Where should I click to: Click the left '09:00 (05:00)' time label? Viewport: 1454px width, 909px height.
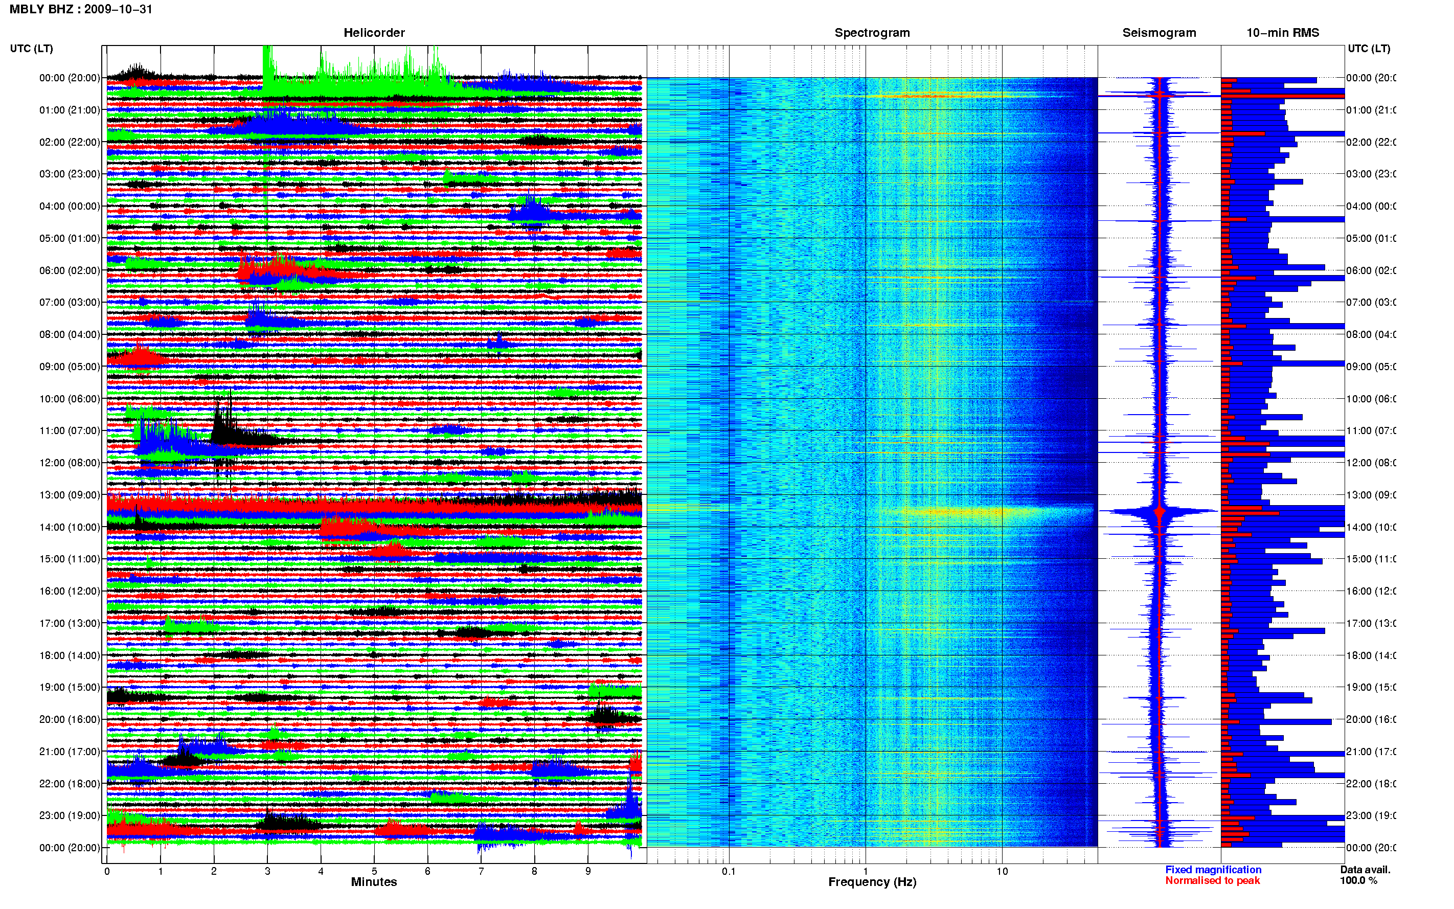(70, 367)
